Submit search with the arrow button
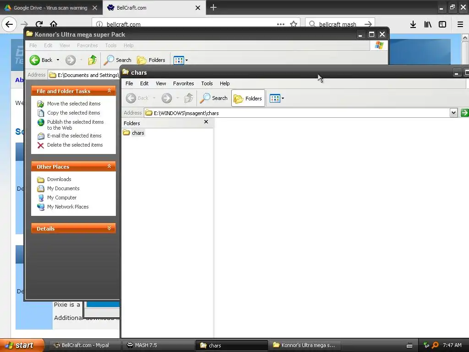Screen dimensions: 469x352 (368, 24)
